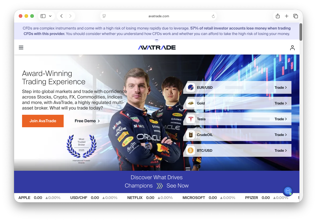
Task: Click the Join AvaTrade button
Action: point(43,121)
